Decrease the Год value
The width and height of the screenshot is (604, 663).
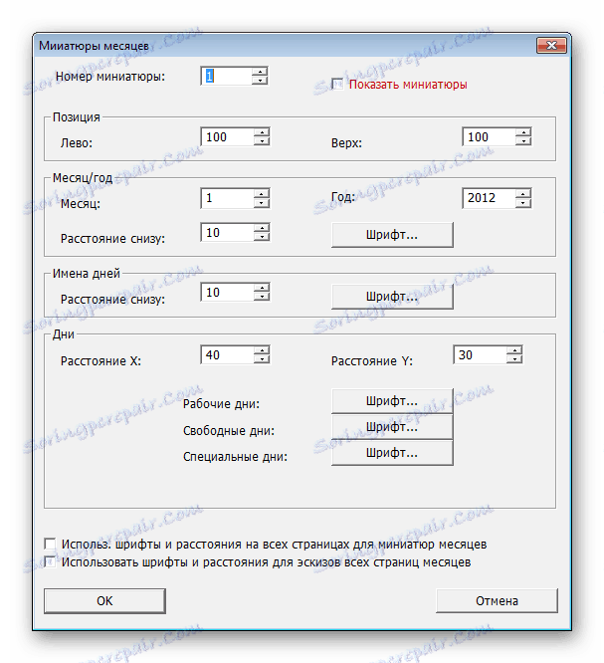coord(523,202)
